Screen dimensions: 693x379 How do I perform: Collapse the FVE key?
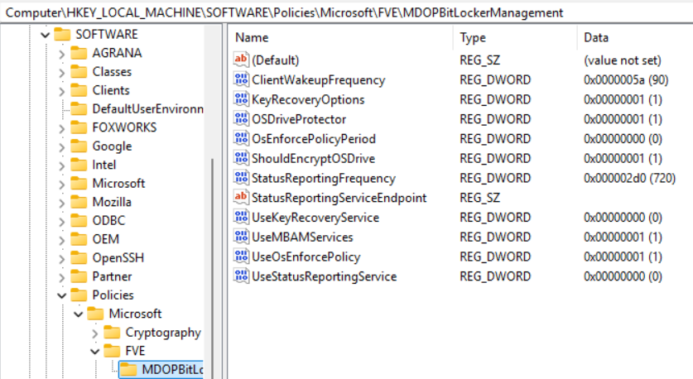[94, 351]
